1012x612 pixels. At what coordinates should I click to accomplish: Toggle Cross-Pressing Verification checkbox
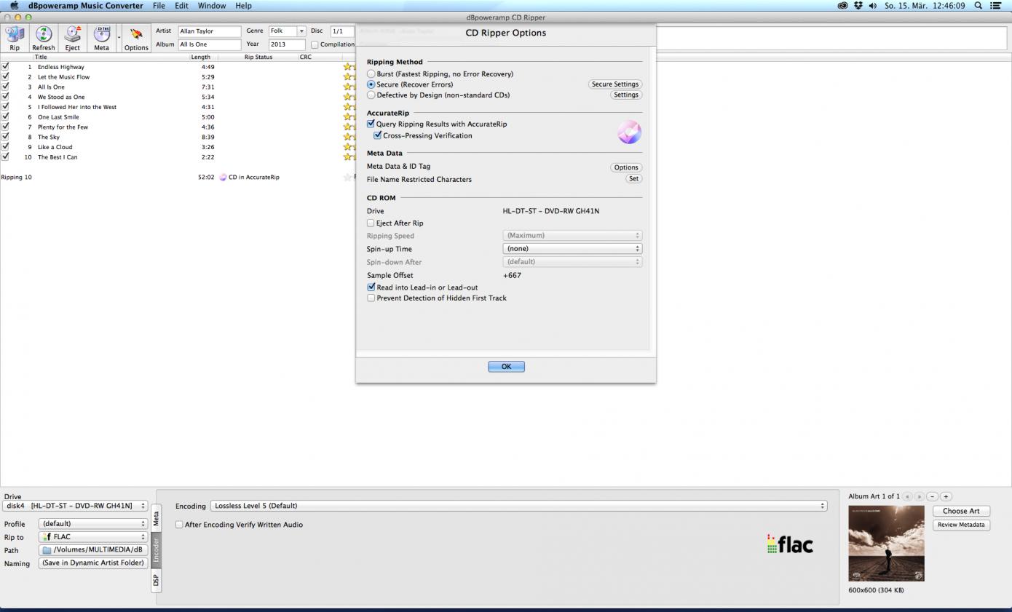(x=378, y=135)
